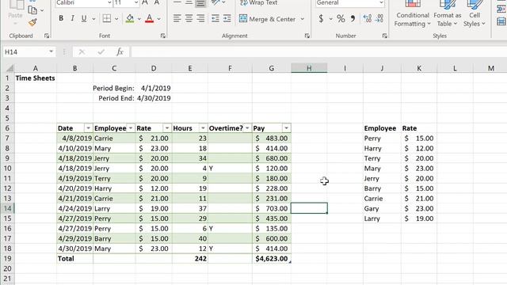Apply Borders icon

tap(107, 19)
